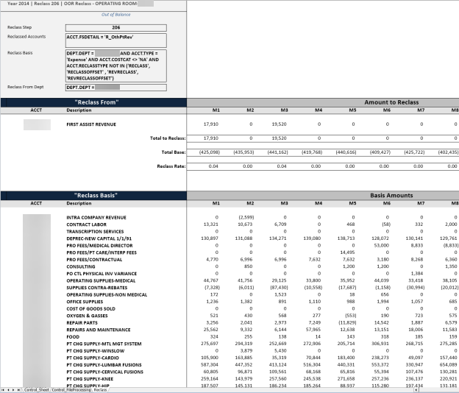Jump to first sheet tab arrow

point(3,390)
